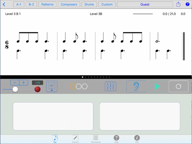This screenshot has height=144, width=192.
Task: Select the first orange loop circle
Action: pos(72,87)
